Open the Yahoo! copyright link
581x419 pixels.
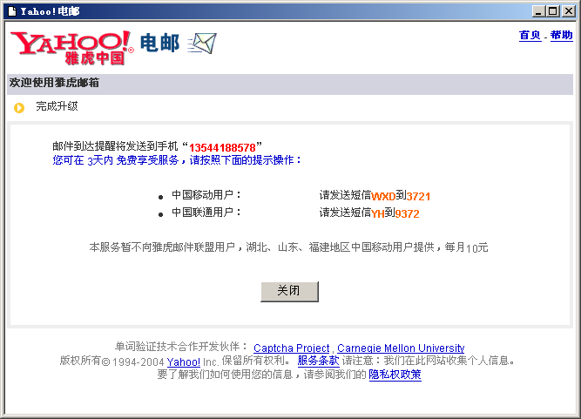pyautogui.click(x=184, y=362)
